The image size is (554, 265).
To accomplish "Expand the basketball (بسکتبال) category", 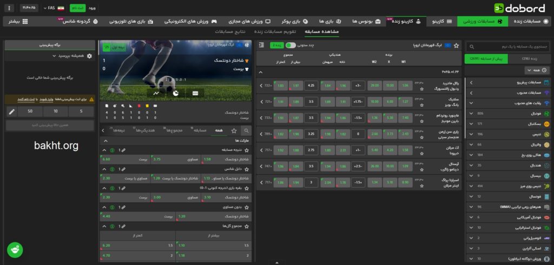I will point(471,123).
